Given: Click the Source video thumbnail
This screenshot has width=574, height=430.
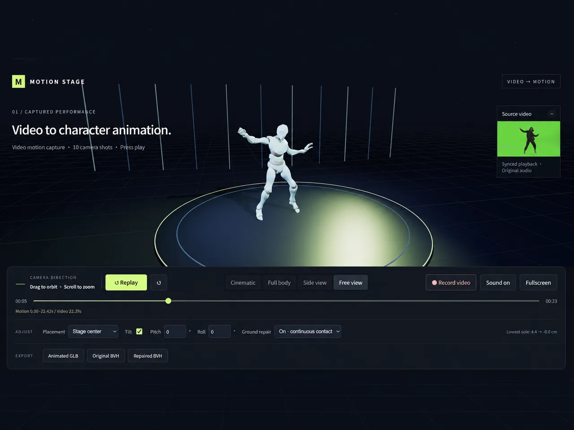Looking at the screenshot, I should (529, 139).
